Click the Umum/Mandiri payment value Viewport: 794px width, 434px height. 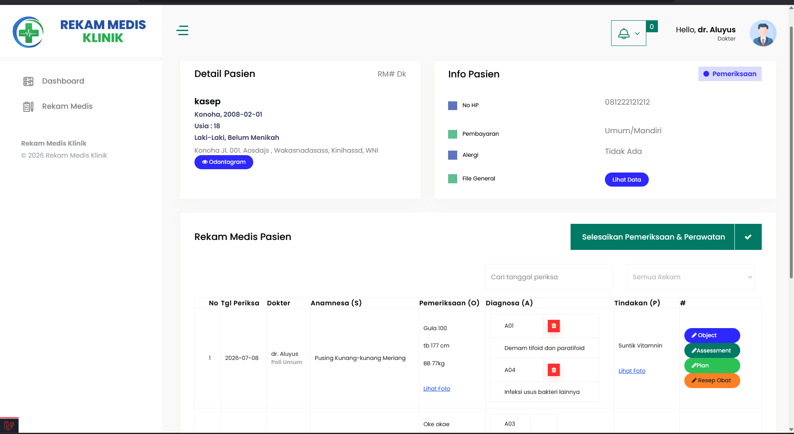point(633,131)
